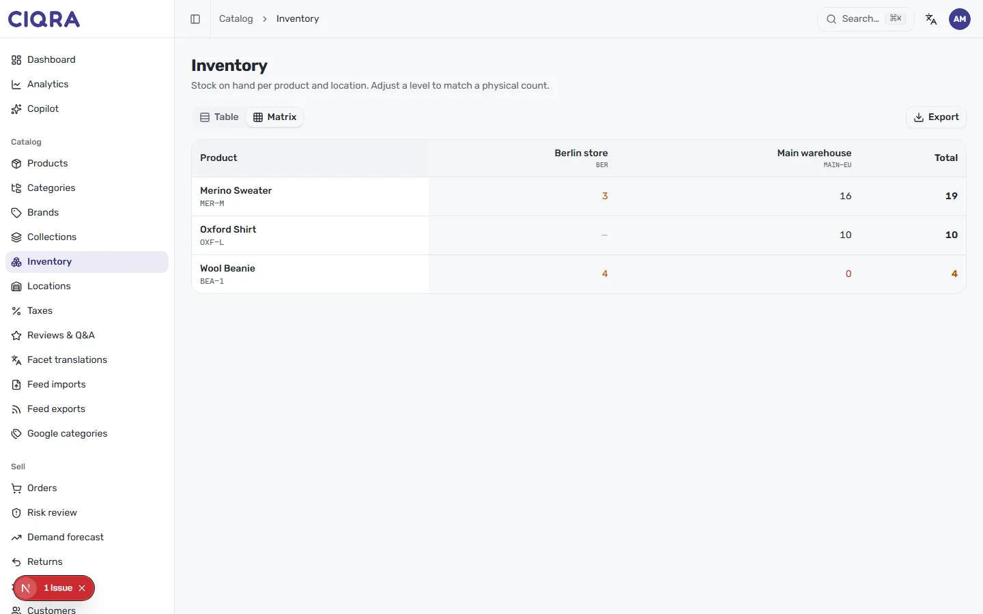Adjust Merino Sweater Berlin stock 3
Image resolution: width=983 pixels, height=614 pixels.
coord(605,196)
